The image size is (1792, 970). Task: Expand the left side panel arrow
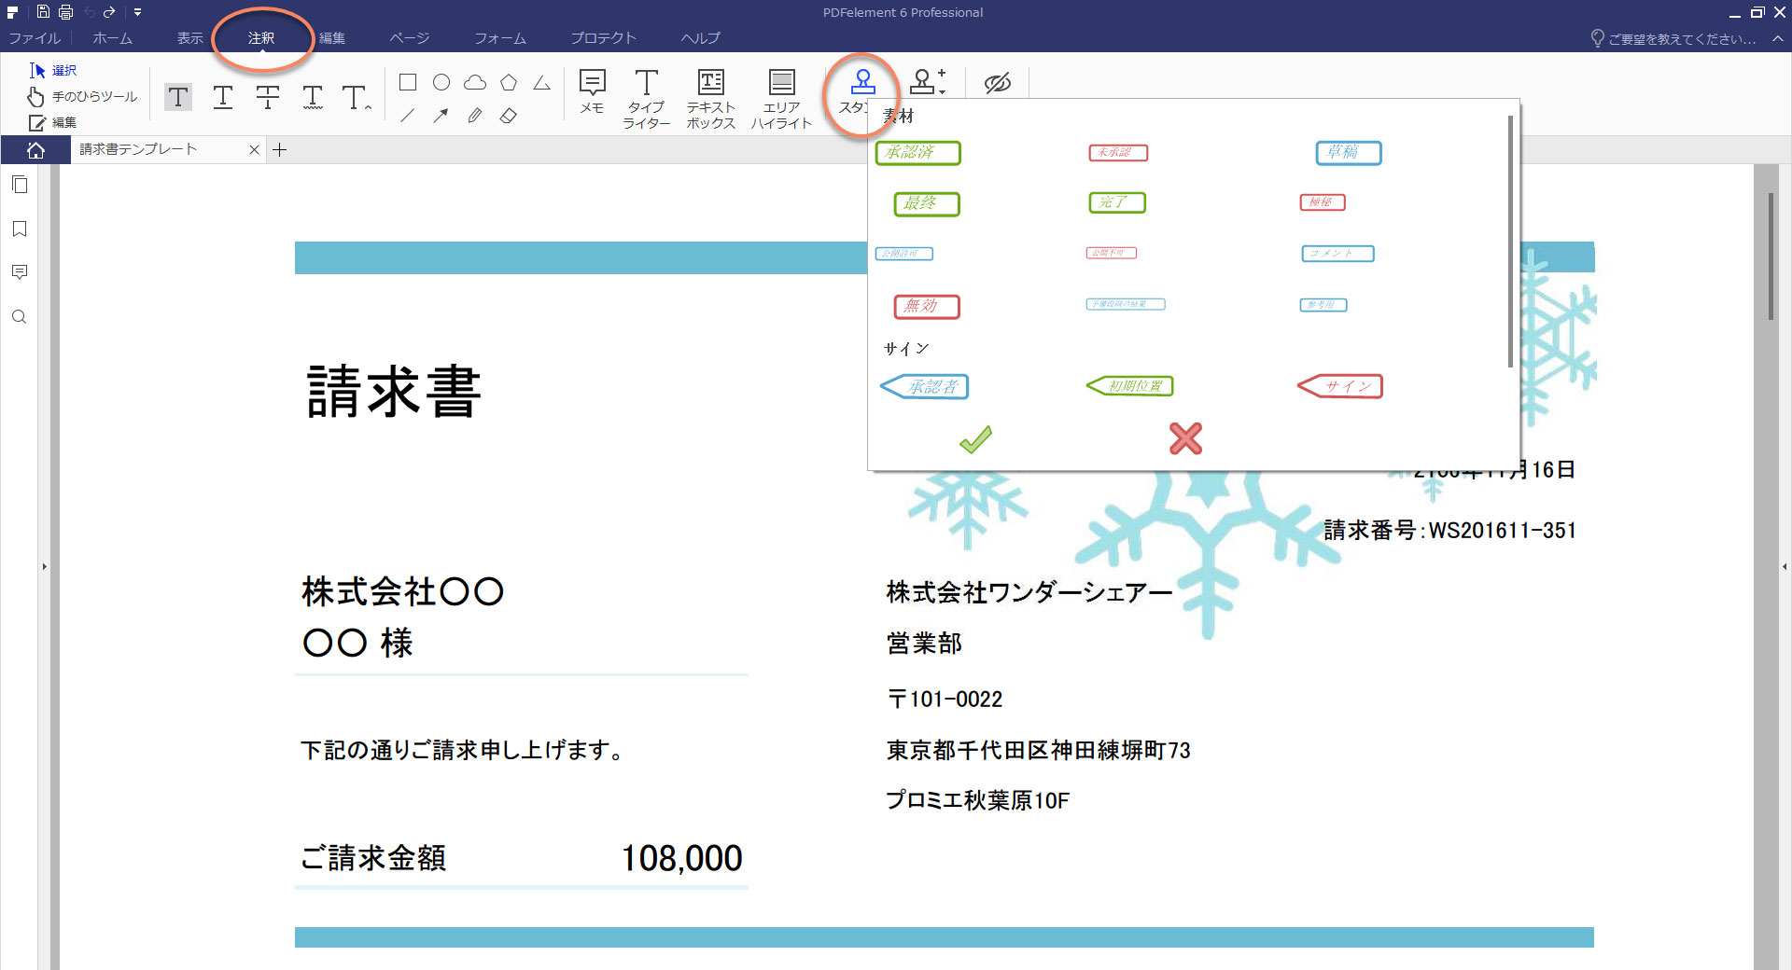click(x=44, y=566)
